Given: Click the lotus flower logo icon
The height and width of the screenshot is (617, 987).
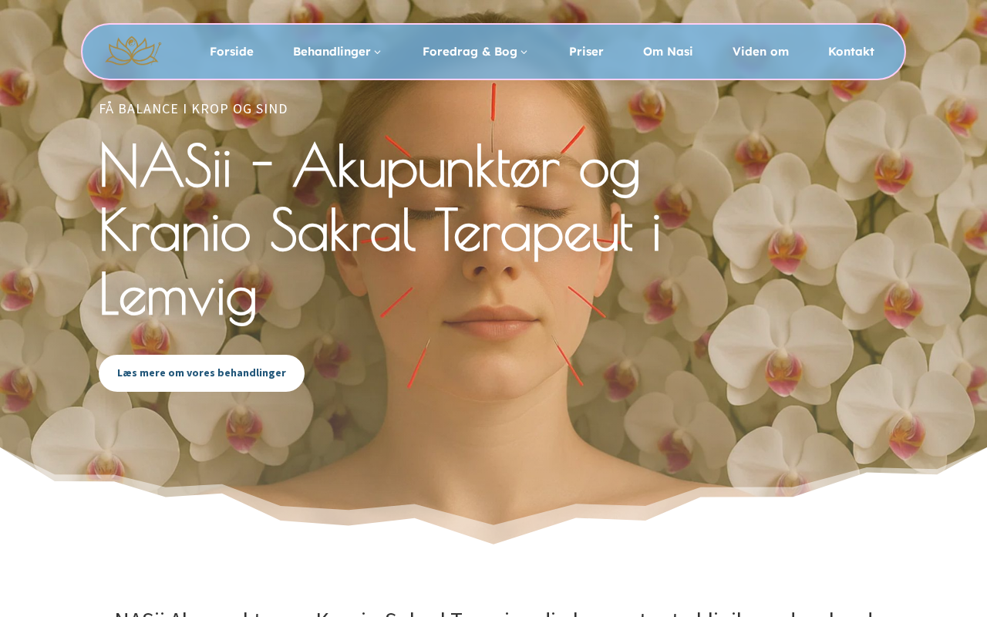Looking at the screenshot, I should coord(133,52).
